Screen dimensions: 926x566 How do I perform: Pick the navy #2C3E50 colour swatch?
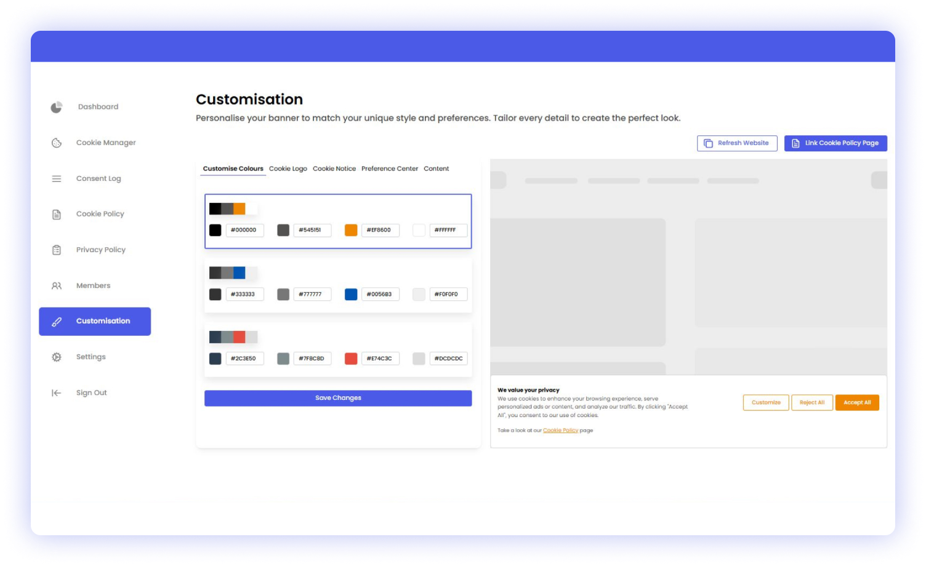pos(215,359)
